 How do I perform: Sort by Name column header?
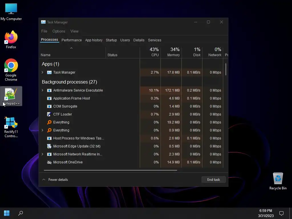(72, 52)
